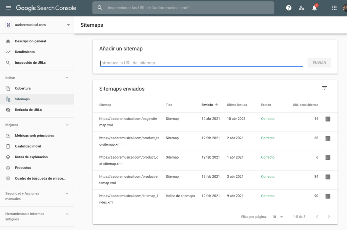Open the hamburger main menu
Screen dimensions: 347x230
click(x=8, y=8)
